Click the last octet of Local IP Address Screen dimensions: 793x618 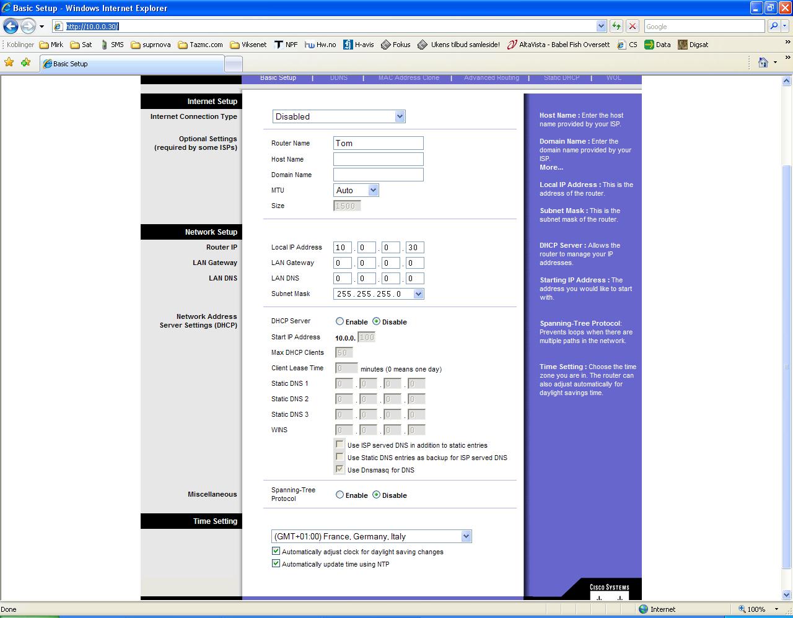pyautogui.click(x=415, y=247)
